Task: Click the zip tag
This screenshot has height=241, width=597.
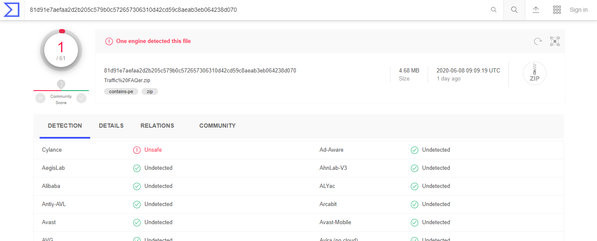Action: (x=150, y=91)
